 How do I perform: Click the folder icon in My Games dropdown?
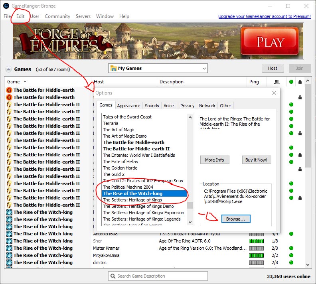coord(114,68)
